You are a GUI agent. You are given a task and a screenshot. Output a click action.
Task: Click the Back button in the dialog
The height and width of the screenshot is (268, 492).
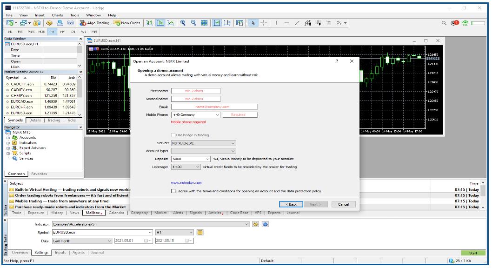291,204
